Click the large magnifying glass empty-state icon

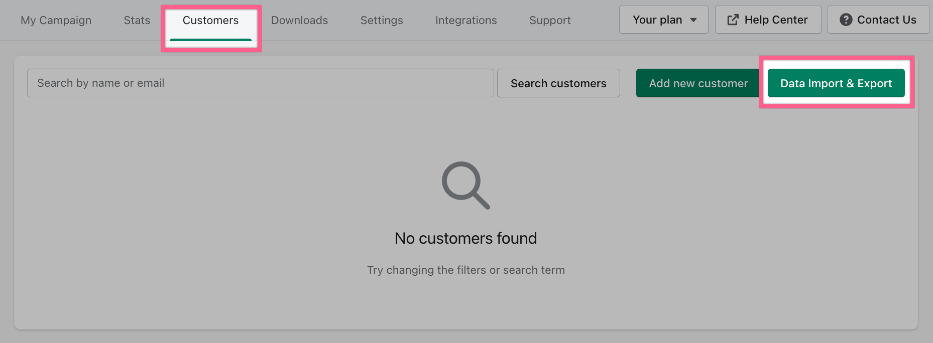coord(465,185)
